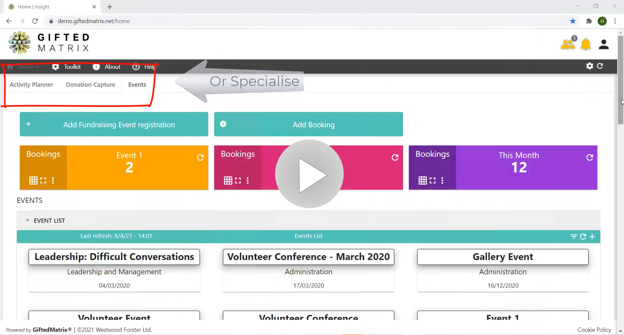Screen dimensions: 624x335
Task: Click Add Fundraising Event registration
Action: pyautogui.click(x=114, y=124)
